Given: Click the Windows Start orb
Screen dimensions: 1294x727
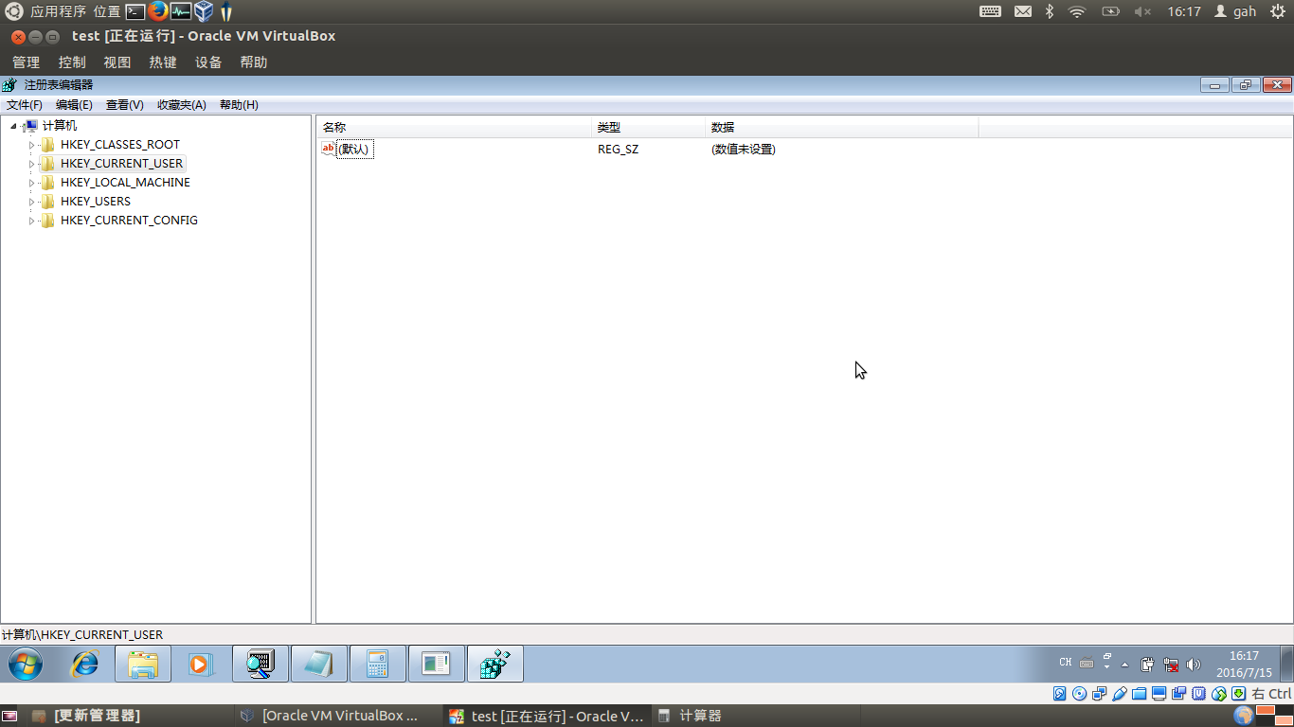Looking at the screenshot, I should pyautogui.click(x=26, y=665).
